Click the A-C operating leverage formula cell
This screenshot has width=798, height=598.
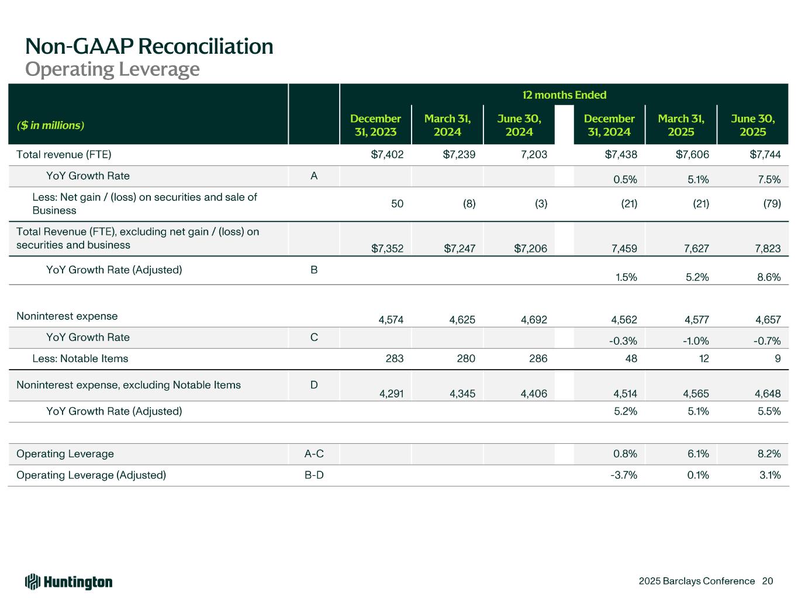[x=314, y=454]
